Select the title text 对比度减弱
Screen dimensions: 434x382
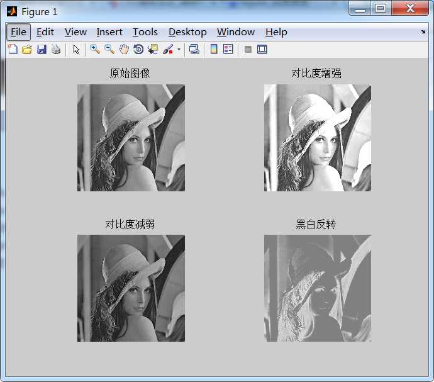pos(130,224)
